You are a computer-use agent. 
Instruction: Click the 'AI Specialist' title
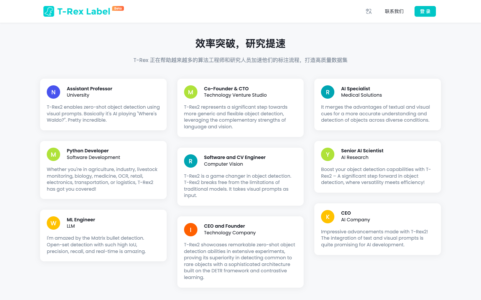click(x=355, y=89)
